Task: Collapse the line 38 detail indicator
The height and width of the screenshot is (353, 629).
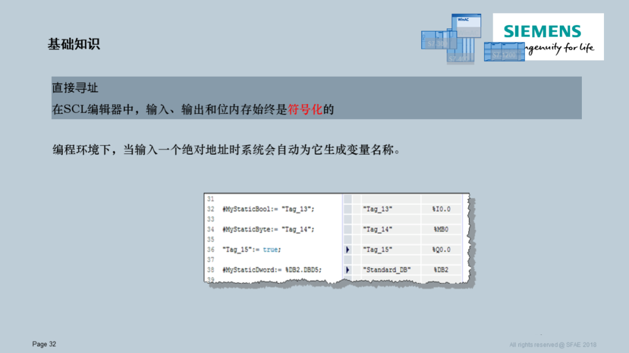Action: 348,269
